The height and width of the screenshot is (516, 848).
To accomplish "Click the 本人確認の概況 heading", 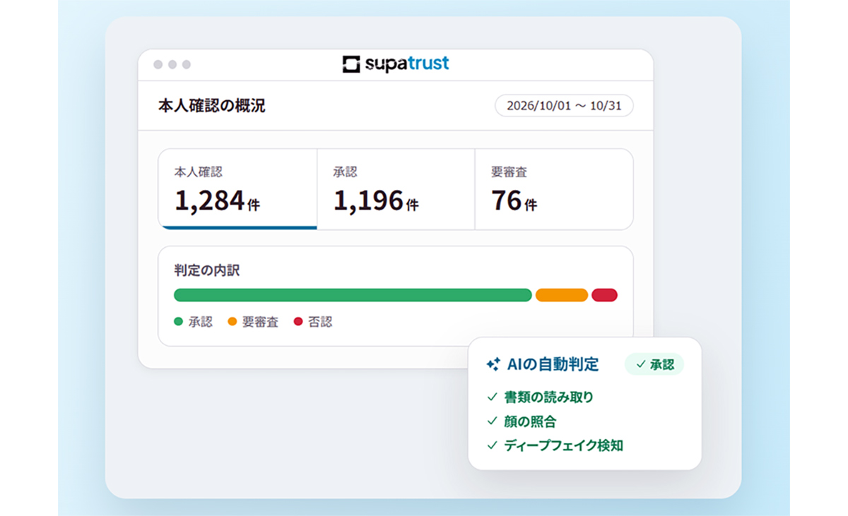I will (x=212, y=106).
